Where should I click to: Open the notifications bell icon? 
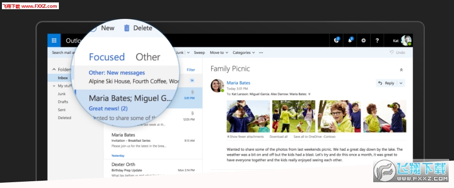pyautogui.click(x=350, y=40)
